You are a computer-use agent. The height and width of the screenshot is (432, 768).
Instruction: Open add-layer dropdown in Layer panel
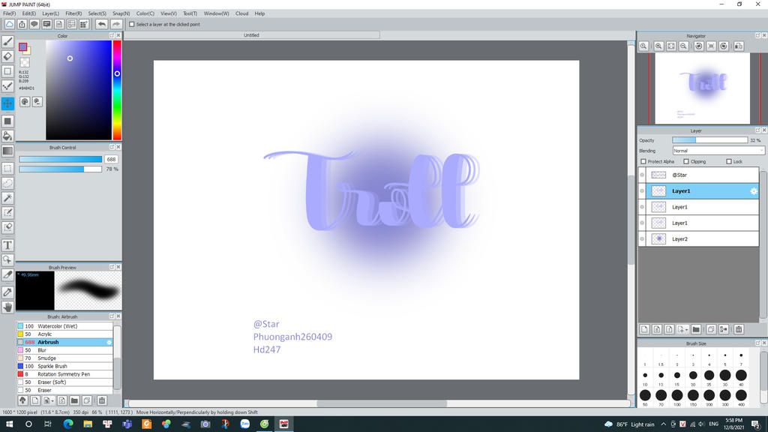click(682, 329)
